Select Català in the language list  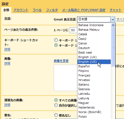pos(94,34)
